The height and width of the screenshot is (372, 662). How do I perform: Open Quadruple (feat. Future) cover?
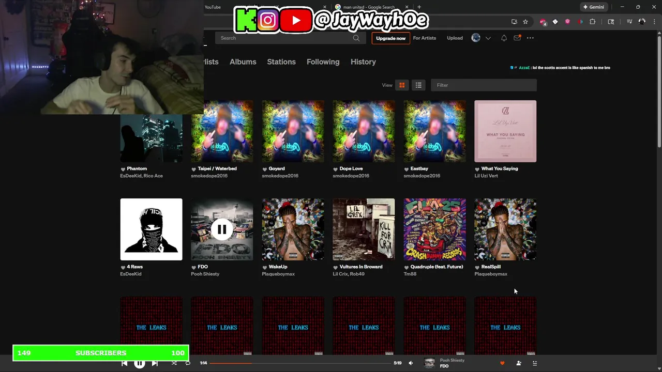click(434, 229)
